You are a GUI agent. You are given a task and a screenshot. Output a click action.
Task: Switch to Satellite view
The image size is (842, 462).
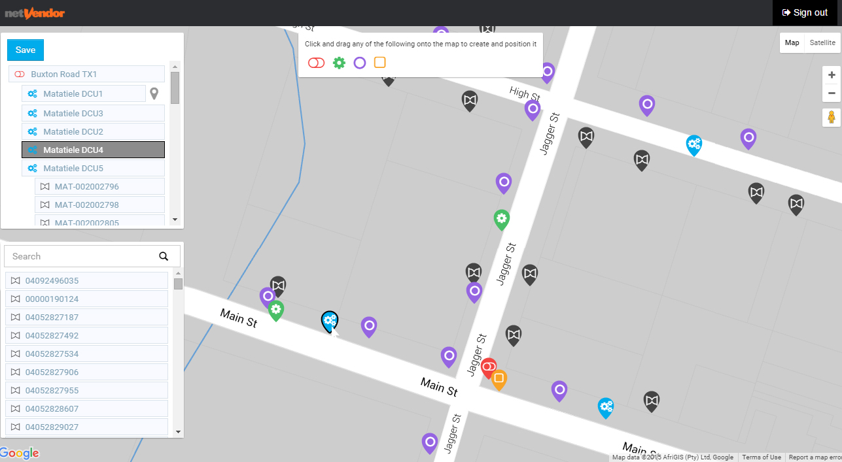pos(822,42)
